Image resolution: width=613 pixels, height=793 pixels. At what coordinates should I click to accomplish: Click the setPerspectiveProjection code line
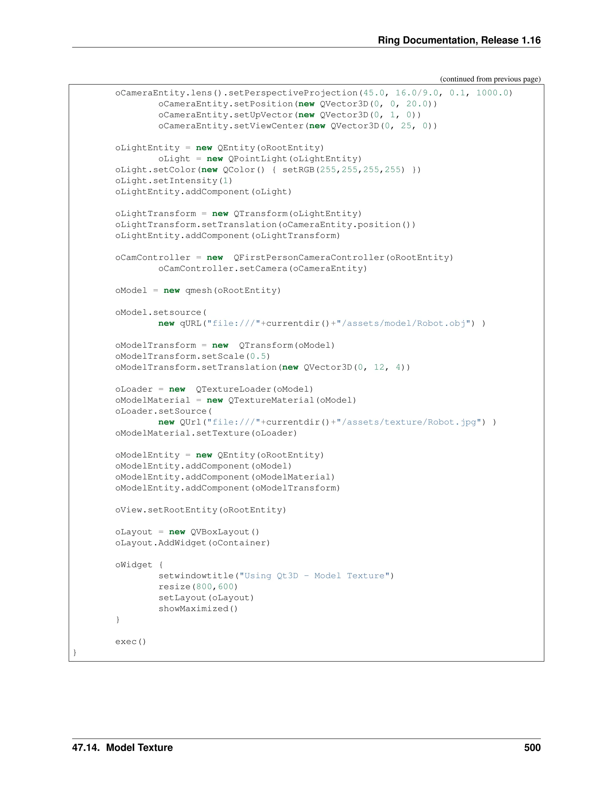click(x=314, y=93)
